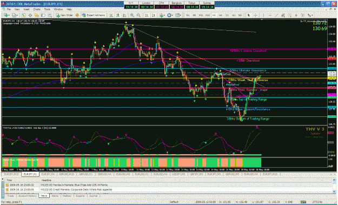The height and width of the screenshot is (205, 338).
Task: Expand the New Chart dropdown arrow
Action: tap(9, 15)
